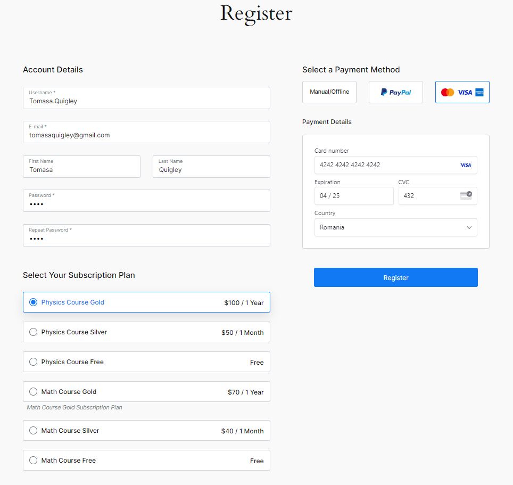Click the Expiration date field
Image resolution: width=513 pixels, height=485 pixels.
point(354,196)
